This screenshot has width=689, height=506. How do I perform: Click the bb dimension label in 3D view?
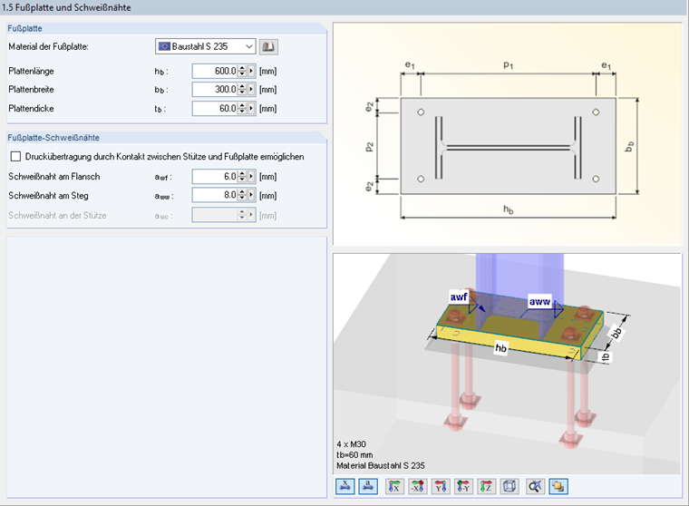click(x=617, y=333)
